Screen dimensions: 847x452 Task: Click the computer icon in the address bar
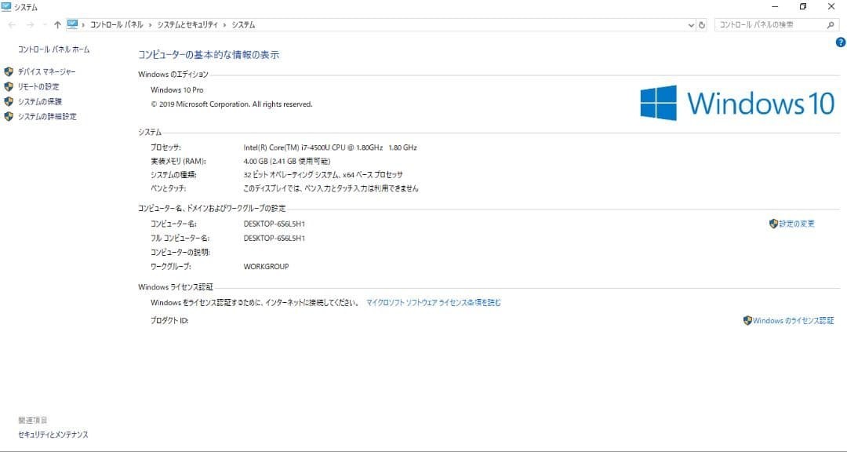click(72, 24)
